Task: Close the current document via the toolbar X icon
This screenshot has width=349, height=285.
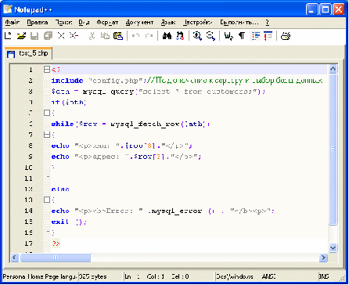Action: tap(61, 36)
